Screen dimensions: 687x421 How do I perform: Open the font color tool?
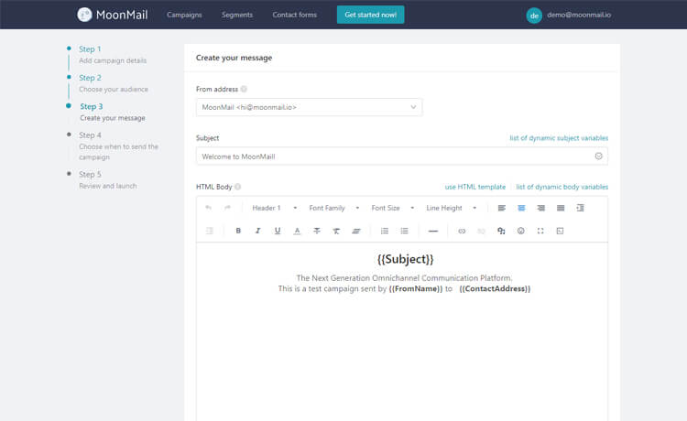[297, 231]
